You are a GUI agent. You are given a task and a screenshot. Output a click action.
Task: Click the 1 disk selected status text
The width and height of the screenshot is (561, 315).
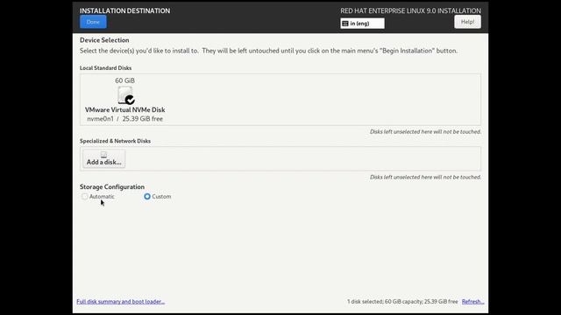pyautogui.click(x=402, y=301)
